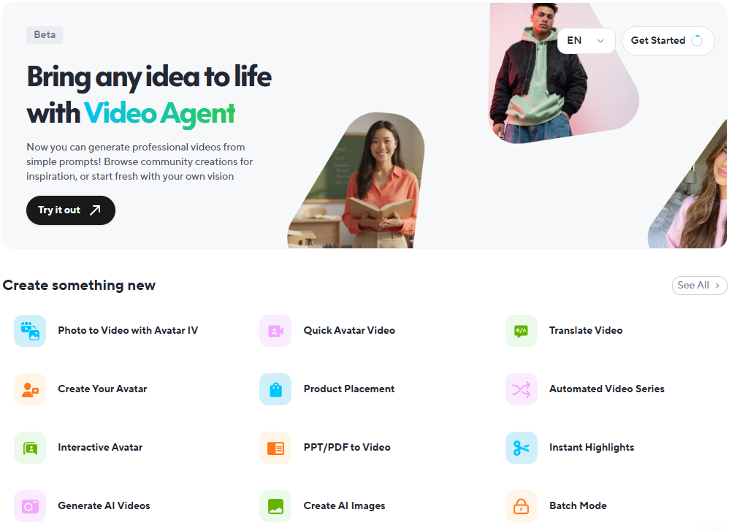Open the EN language dropdown
Image resolution: width=729 pixels, height=531 pixels.
point(586,41)
